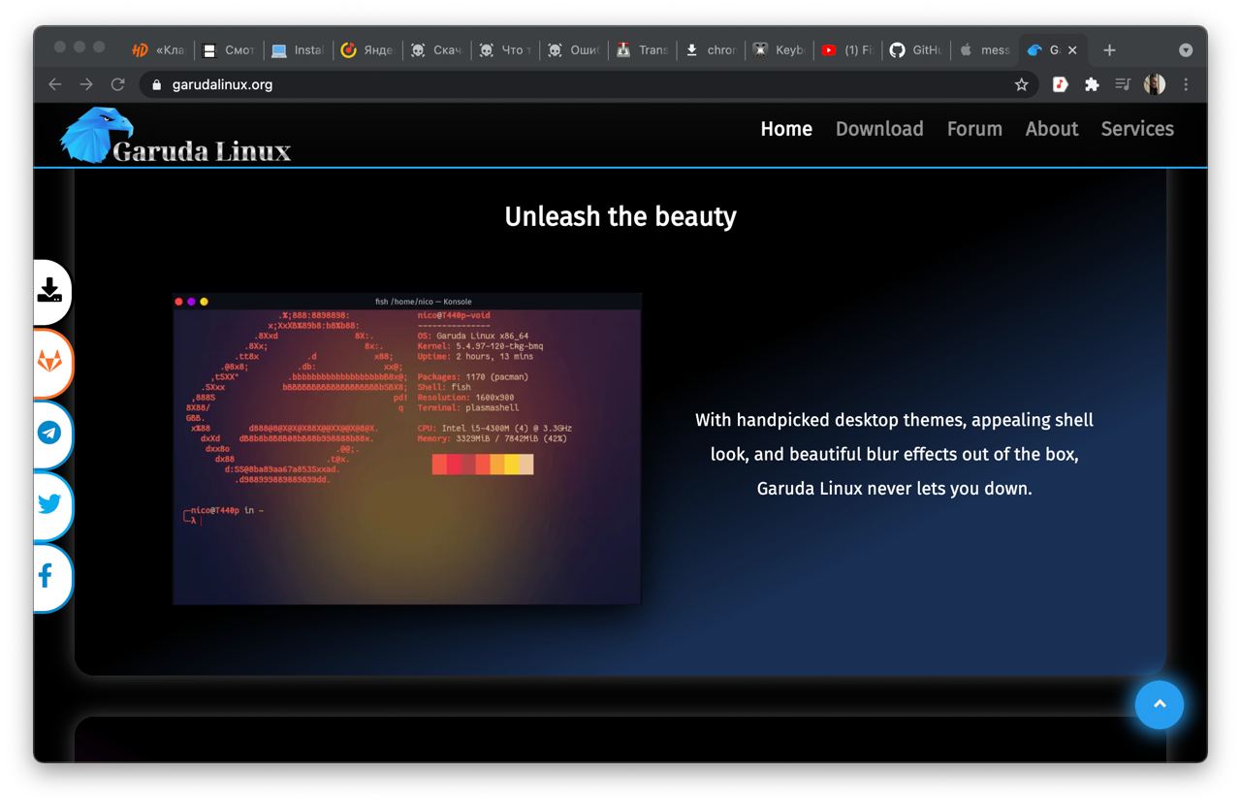Click the "Unleash the beauty" heading
Viewport: 1241px width, 804px height.
[x=620, y=216]
